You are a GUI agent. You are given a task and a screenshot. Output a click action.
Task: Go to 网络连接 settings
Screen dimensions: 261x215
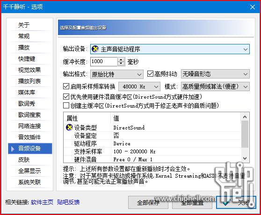30,126
